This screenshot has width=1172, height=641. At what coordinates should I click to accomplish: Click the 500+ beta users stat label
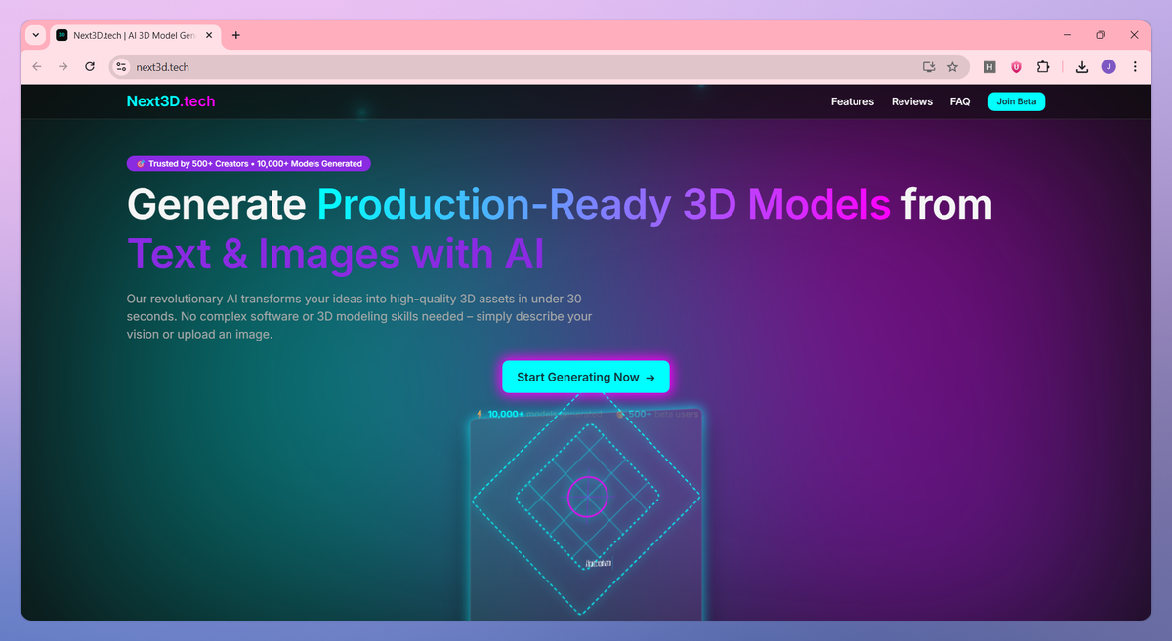(x=656, y=414)
